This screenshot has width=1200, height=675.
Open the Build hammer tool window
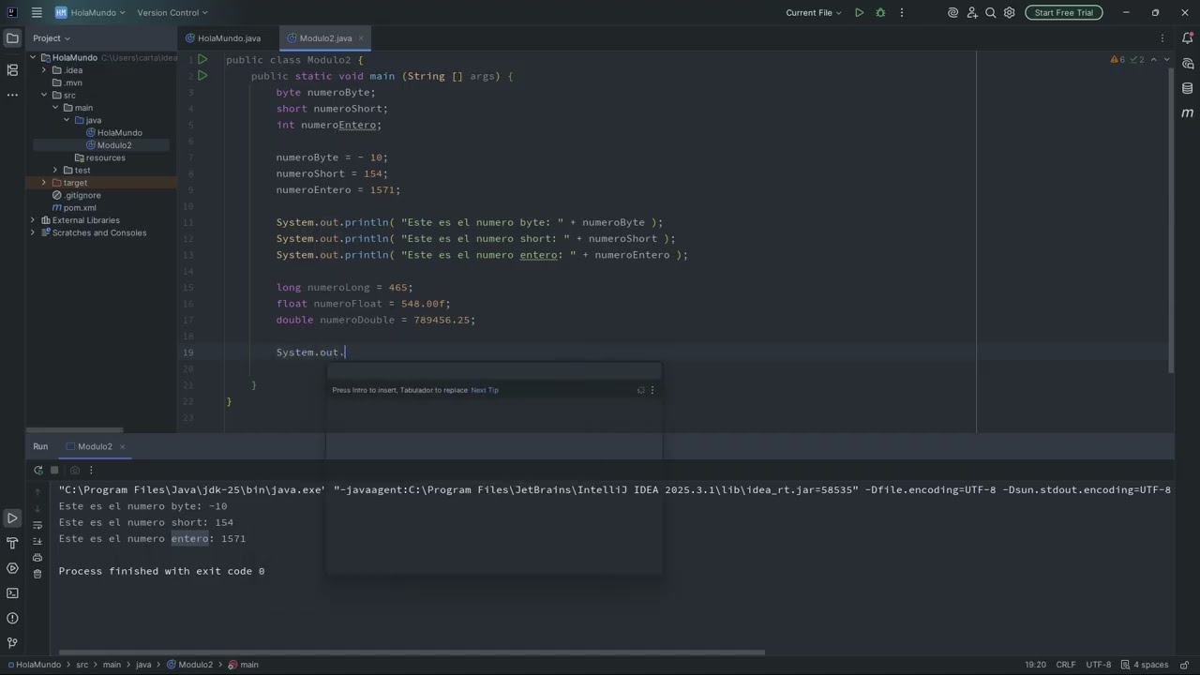point(12,543)
